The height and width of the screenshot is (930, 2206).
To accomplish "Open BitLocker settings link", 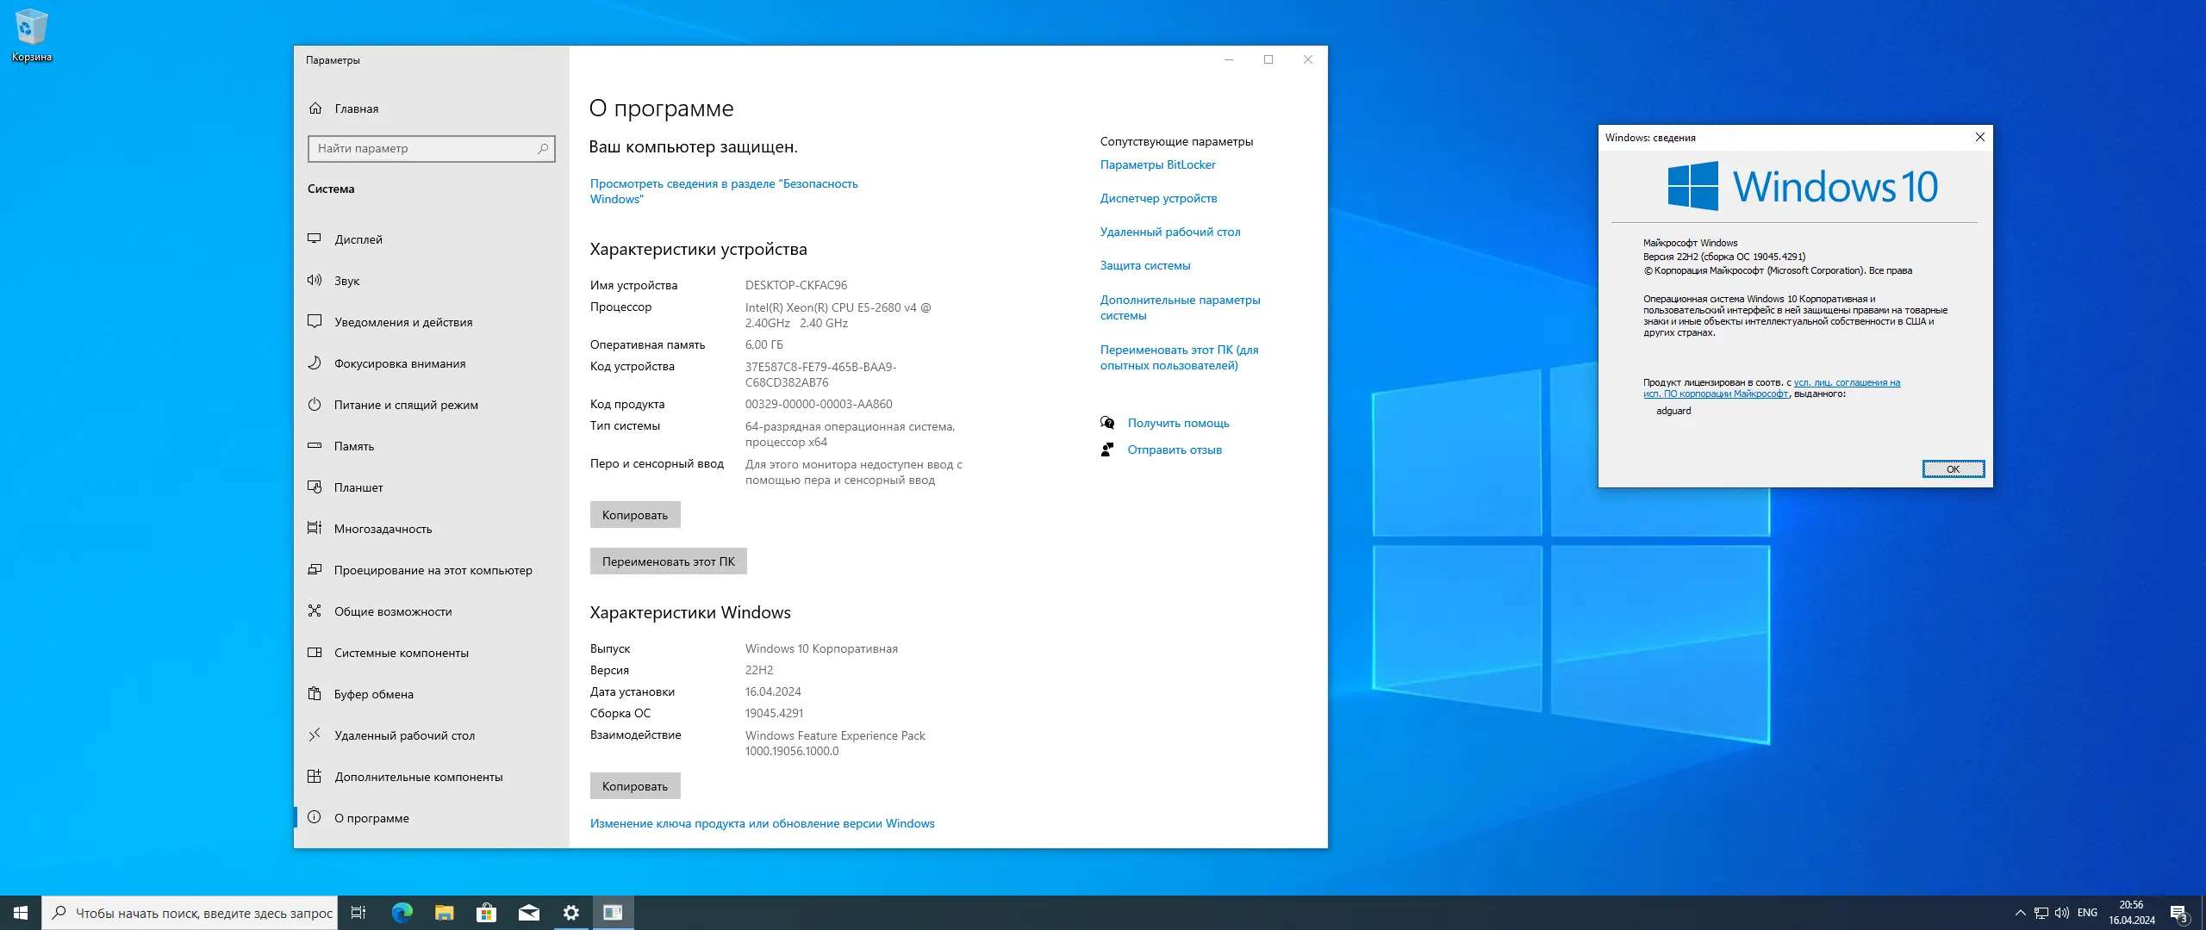I will pyautogui.click(x=1157, y=164).
